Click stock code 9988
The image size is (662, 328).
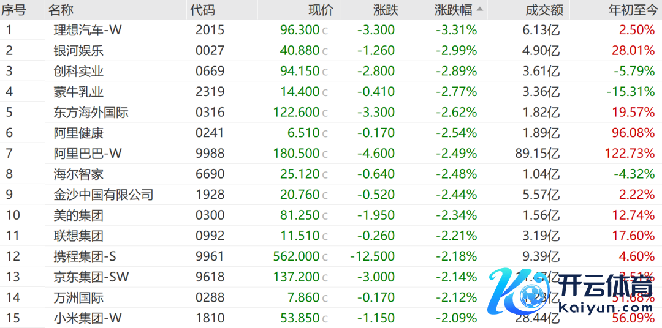210,154
